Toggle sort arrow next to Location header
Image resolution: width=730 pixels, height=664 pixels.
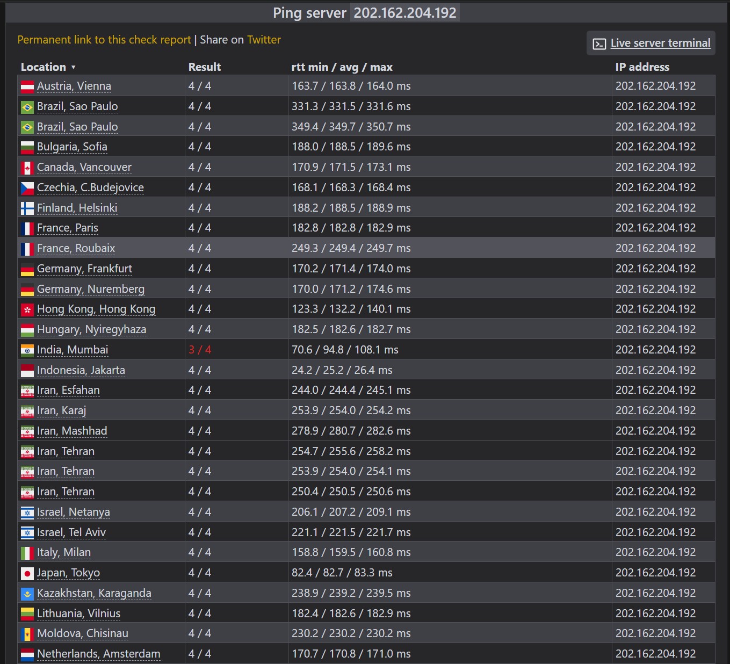coord(73,67)
